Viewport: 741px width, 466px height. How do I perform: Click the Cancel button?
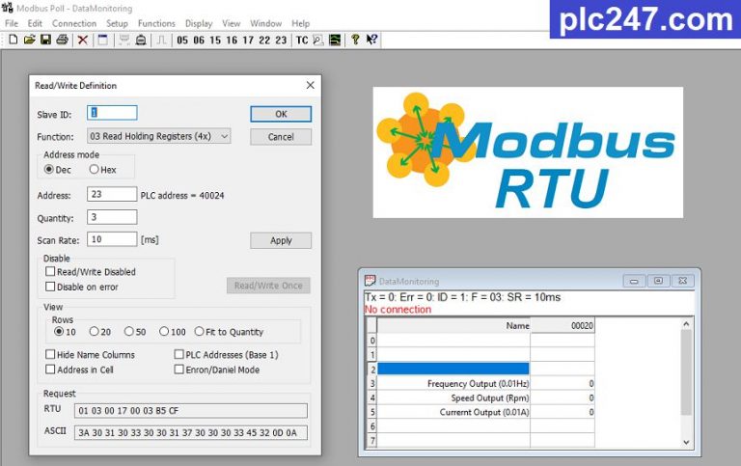point(281,137)
